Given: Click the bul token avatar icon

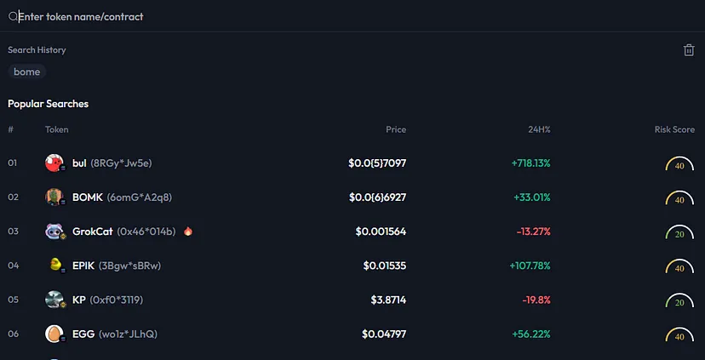Looking at the screenshot, I should click(x=54, y=163).
